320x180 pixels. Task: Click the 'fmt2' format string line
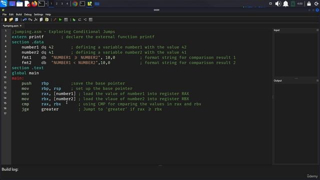point(66,62)
